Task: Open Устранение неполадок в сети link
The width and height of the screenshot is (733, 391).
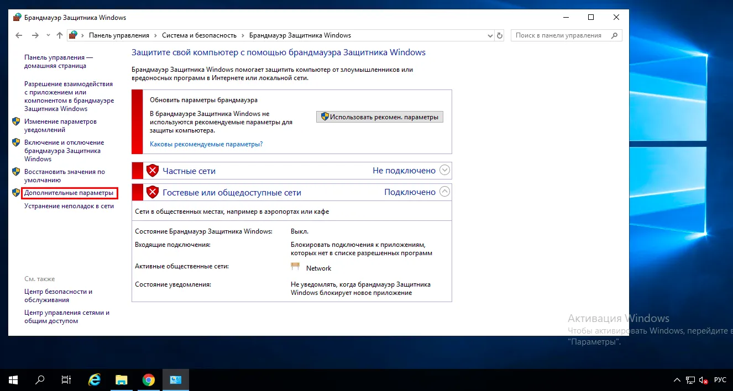Action: tap(69, 206)
